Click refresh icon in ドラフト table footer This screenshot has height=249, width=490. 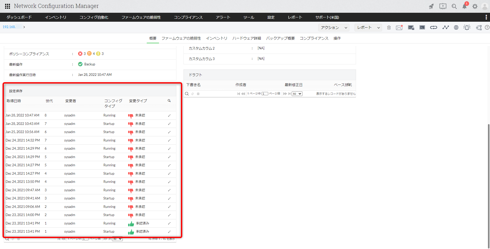(193, 94)
